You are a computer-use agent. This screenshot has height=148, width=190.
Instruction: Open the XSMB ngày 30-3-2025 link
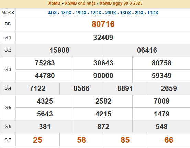tap(121, 3)
